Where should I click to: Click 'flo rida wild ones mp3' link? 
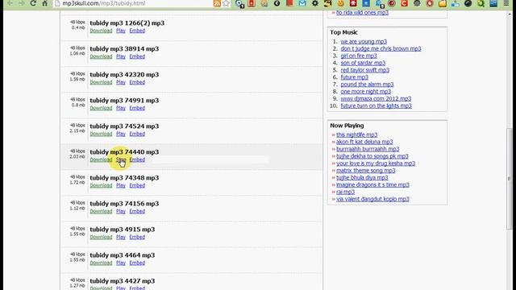362,13
